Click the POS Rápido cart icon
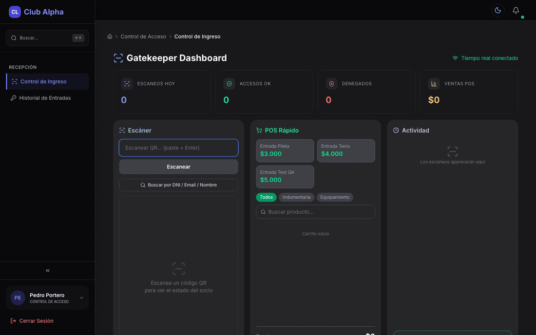 click(x=259, y=130)
